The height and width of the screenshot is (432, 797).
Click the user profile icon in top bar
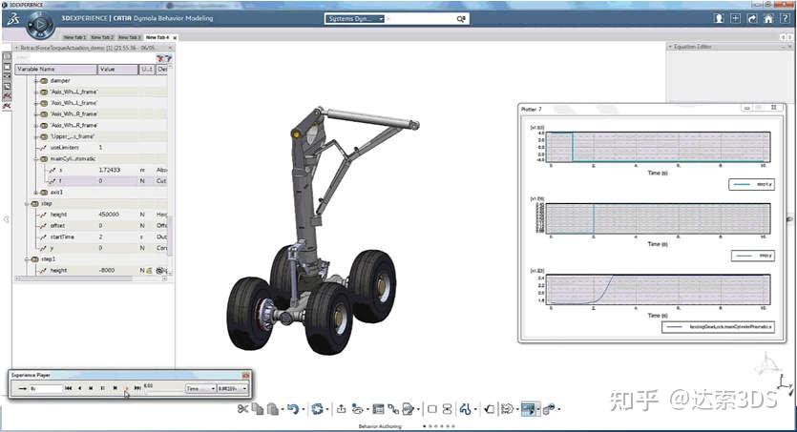pyautogui.click(x=717, y=18)
